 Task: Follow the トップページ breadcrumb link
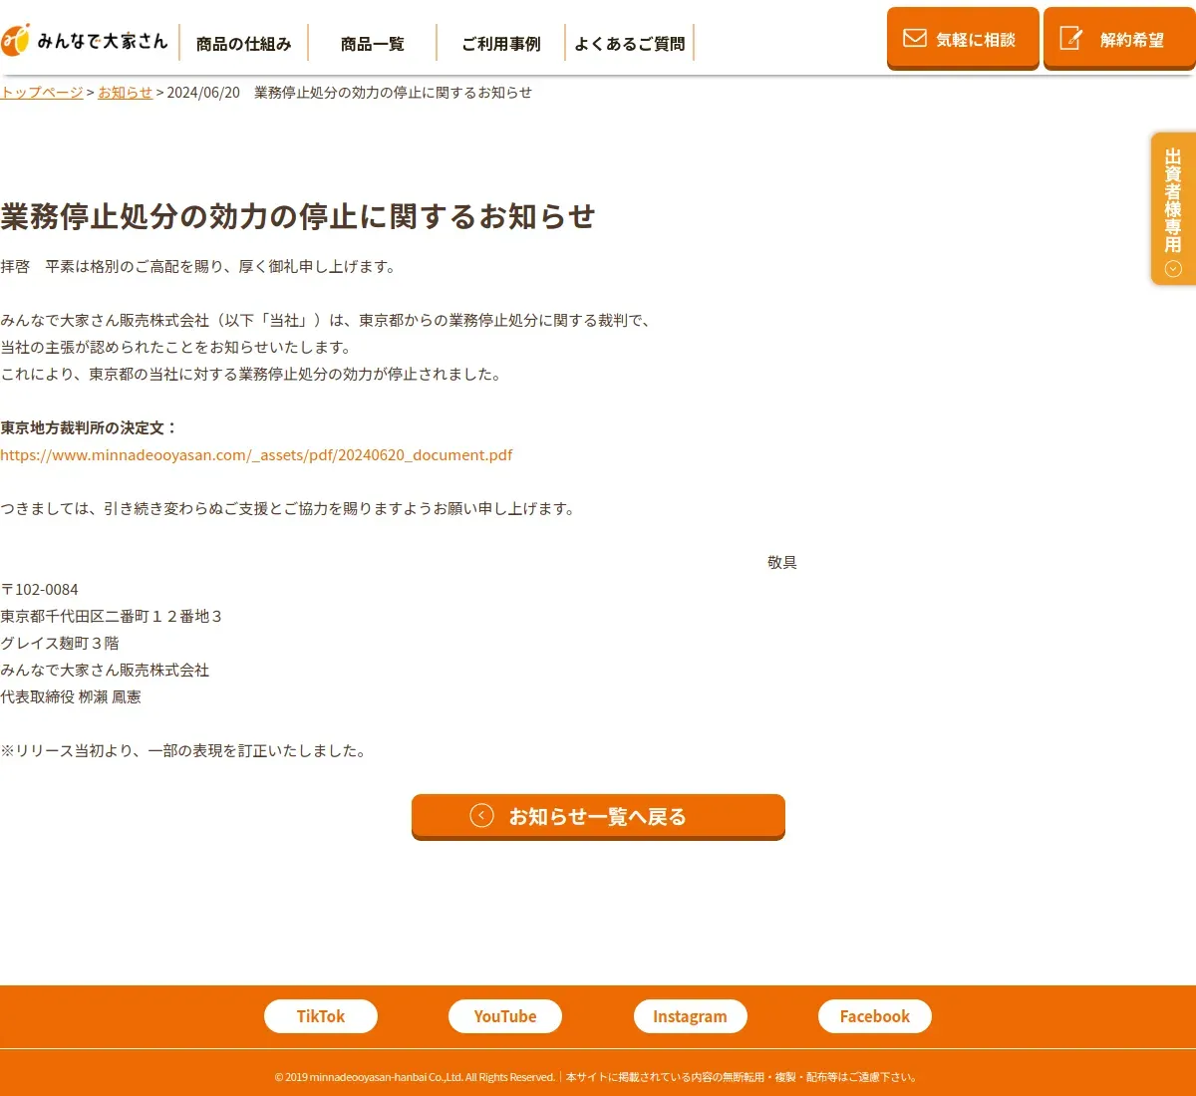42,92
